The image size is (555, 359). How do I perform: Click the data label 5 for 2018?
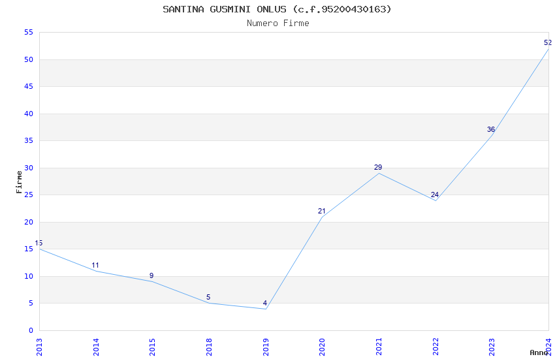click(x=208, y=297)
